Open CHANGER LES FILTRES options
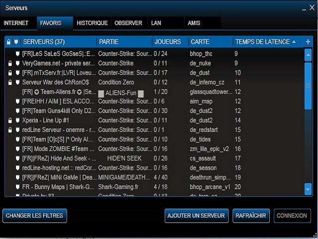The width and height of the screenshot is (318, 239). (x=35, y=216)
